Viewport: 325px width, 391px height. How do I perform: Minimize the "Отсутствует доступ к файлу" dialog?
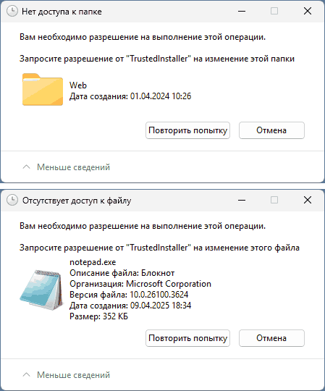coord(242,200)
